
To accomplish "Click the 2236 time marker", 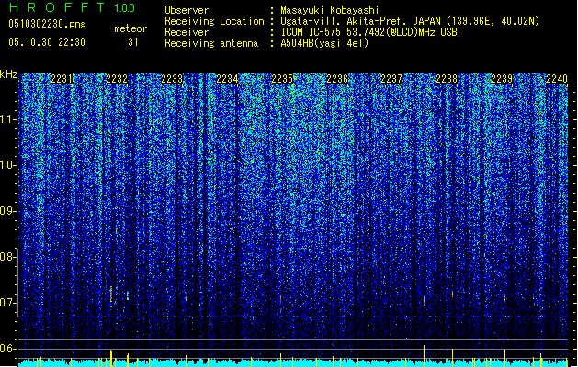I will click(x=337, y=79).
